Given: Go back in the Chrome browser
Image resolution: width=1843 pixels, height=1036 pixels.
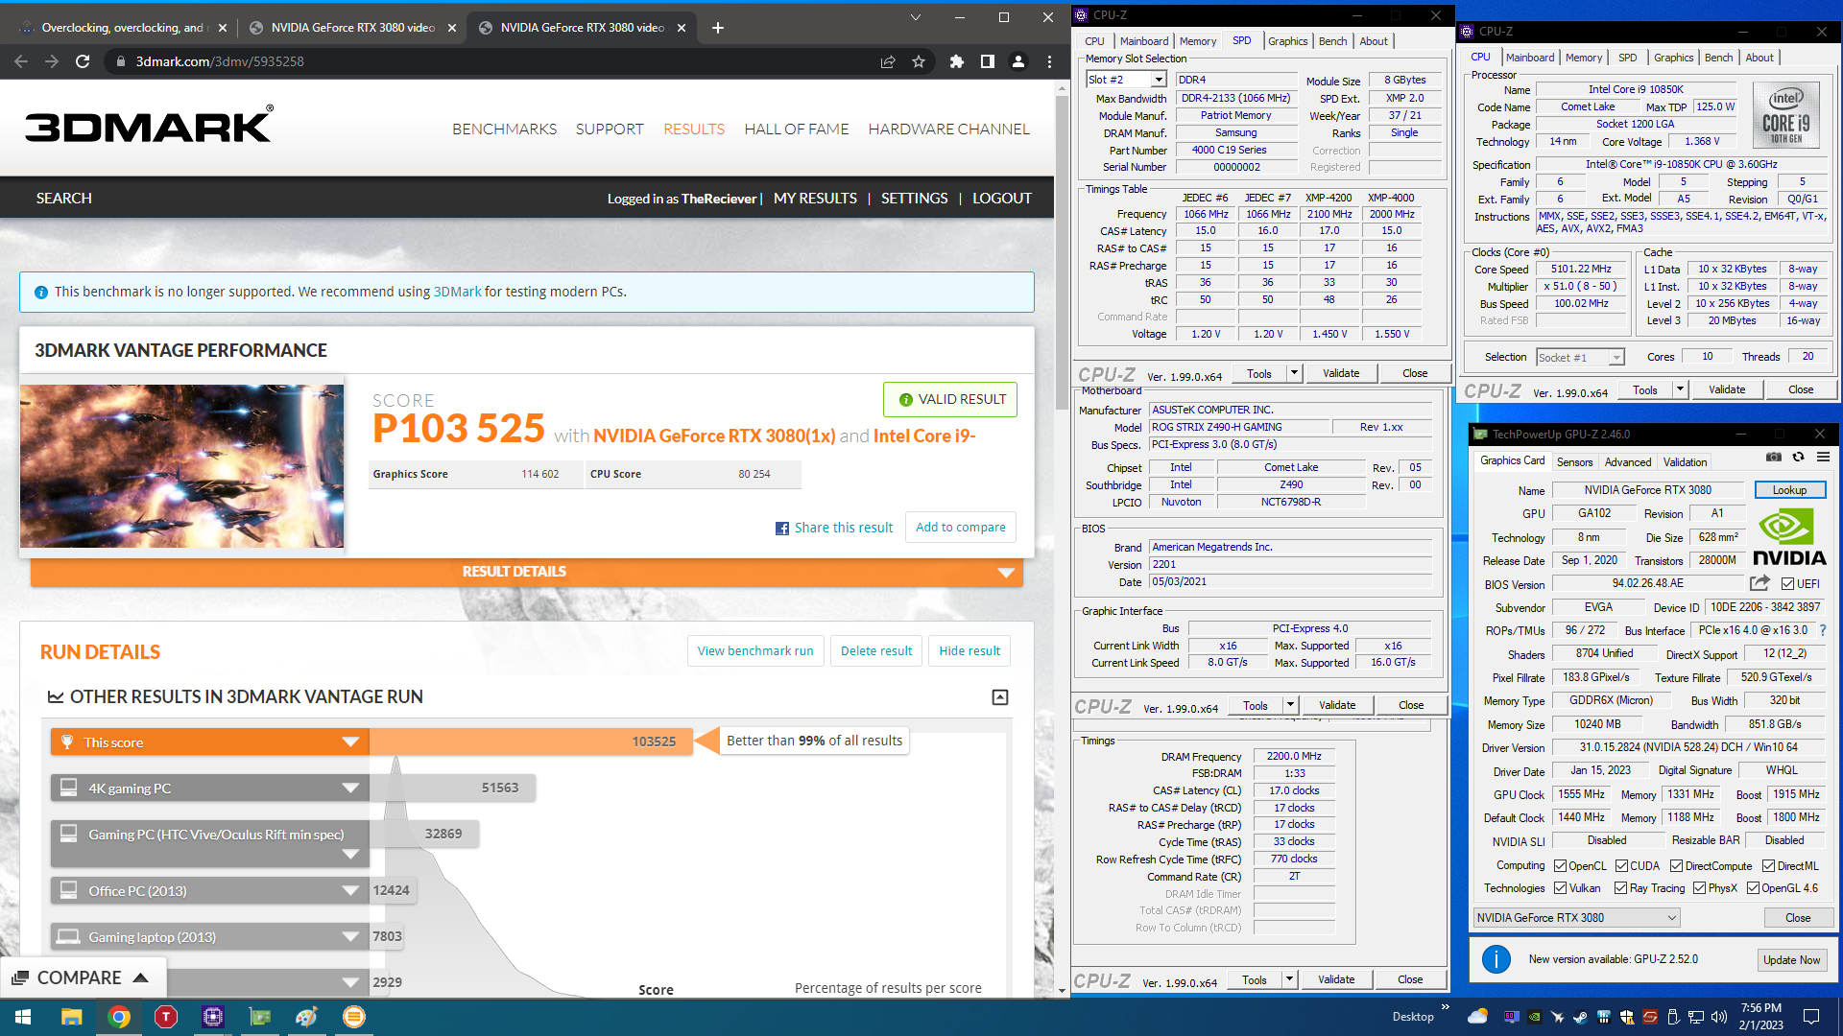Looking at the screenshot, I should [x=21, y=61].
